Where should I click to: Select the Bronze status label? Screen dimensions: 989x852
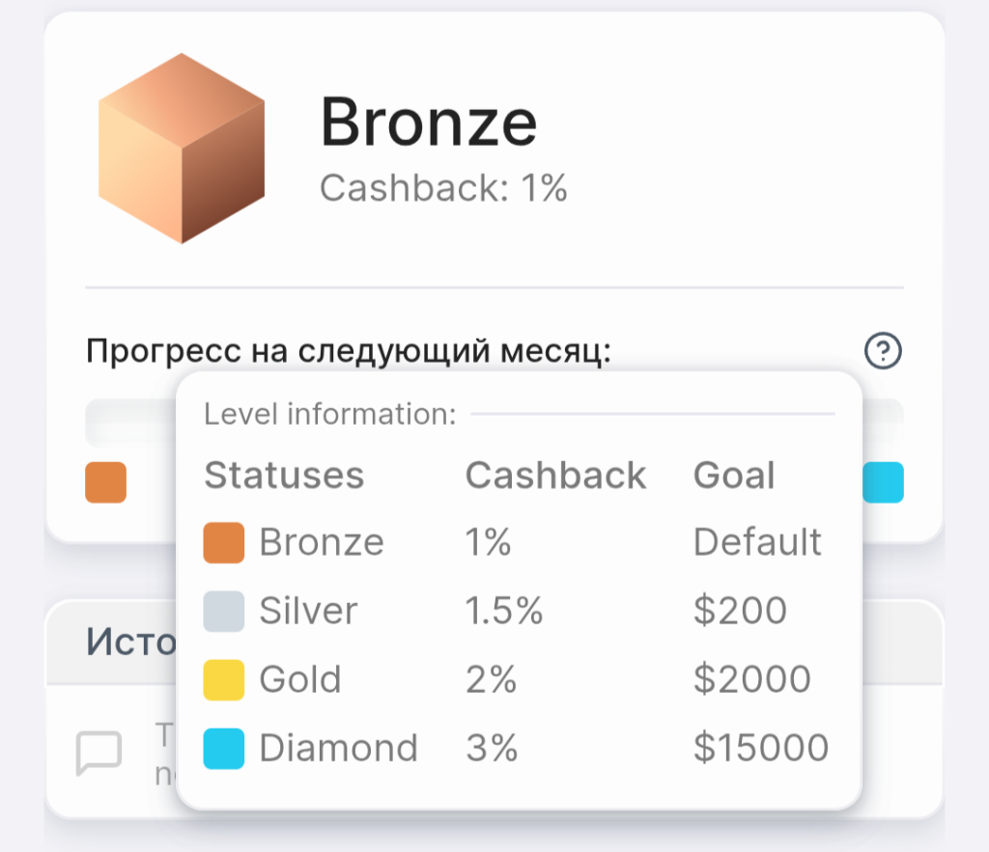322,542
